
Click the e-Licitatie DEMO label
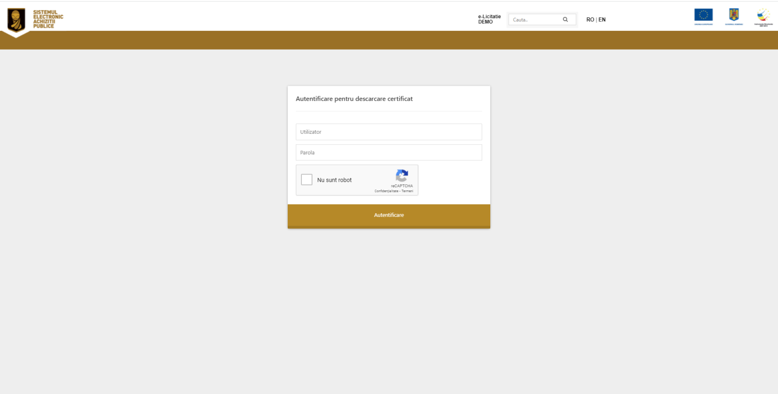[x=489, y=19]
